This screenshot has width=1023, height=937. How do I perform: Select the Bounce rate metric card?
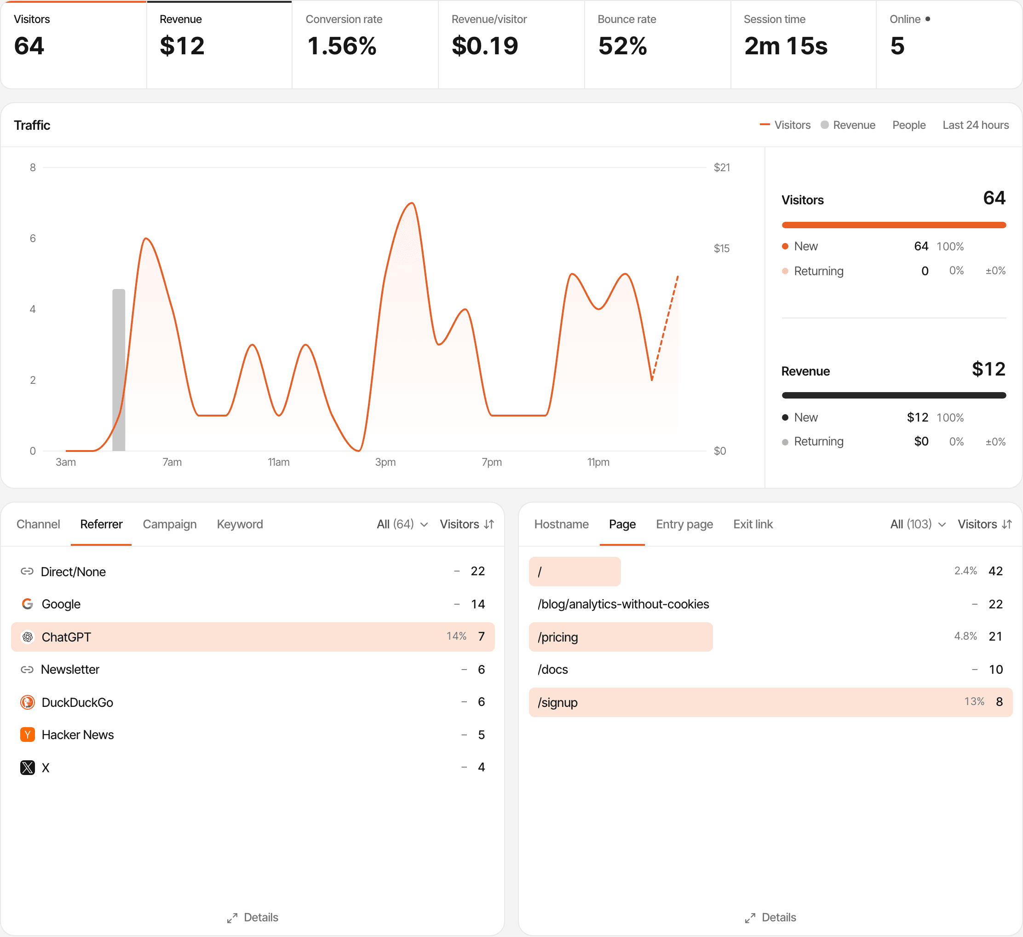tap(658, 45)
